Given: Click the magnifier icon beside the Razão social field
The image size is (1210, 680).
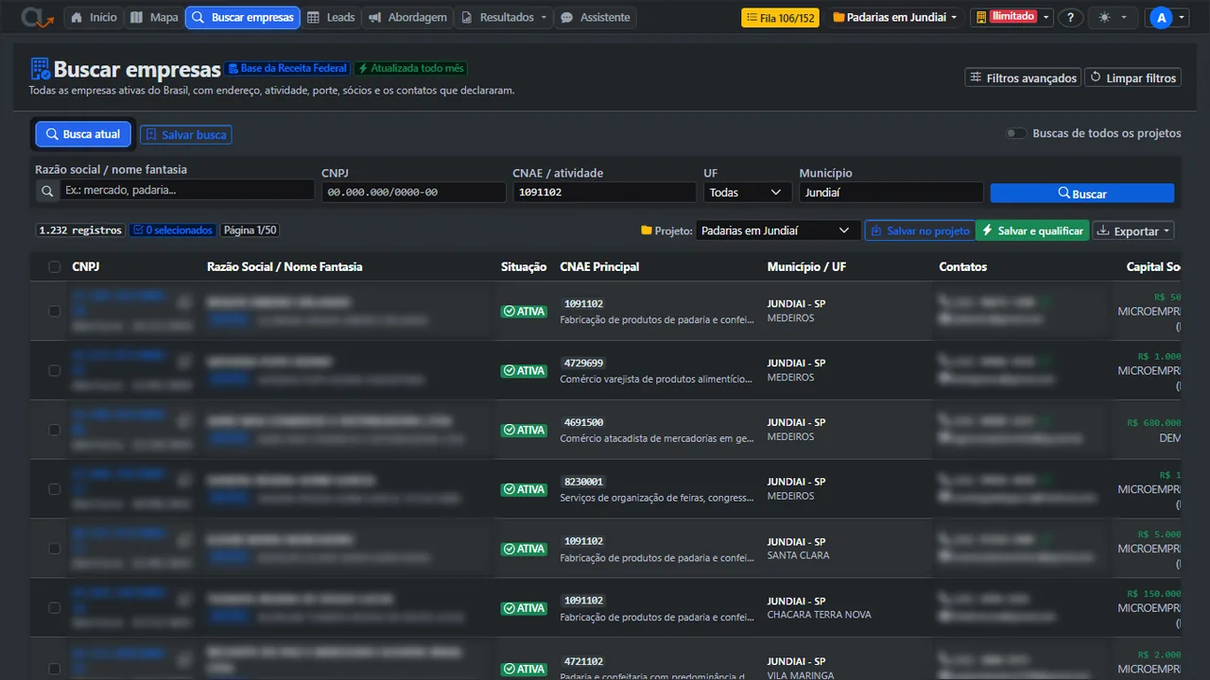Looking at the screenshot, I should coord(47,191).
